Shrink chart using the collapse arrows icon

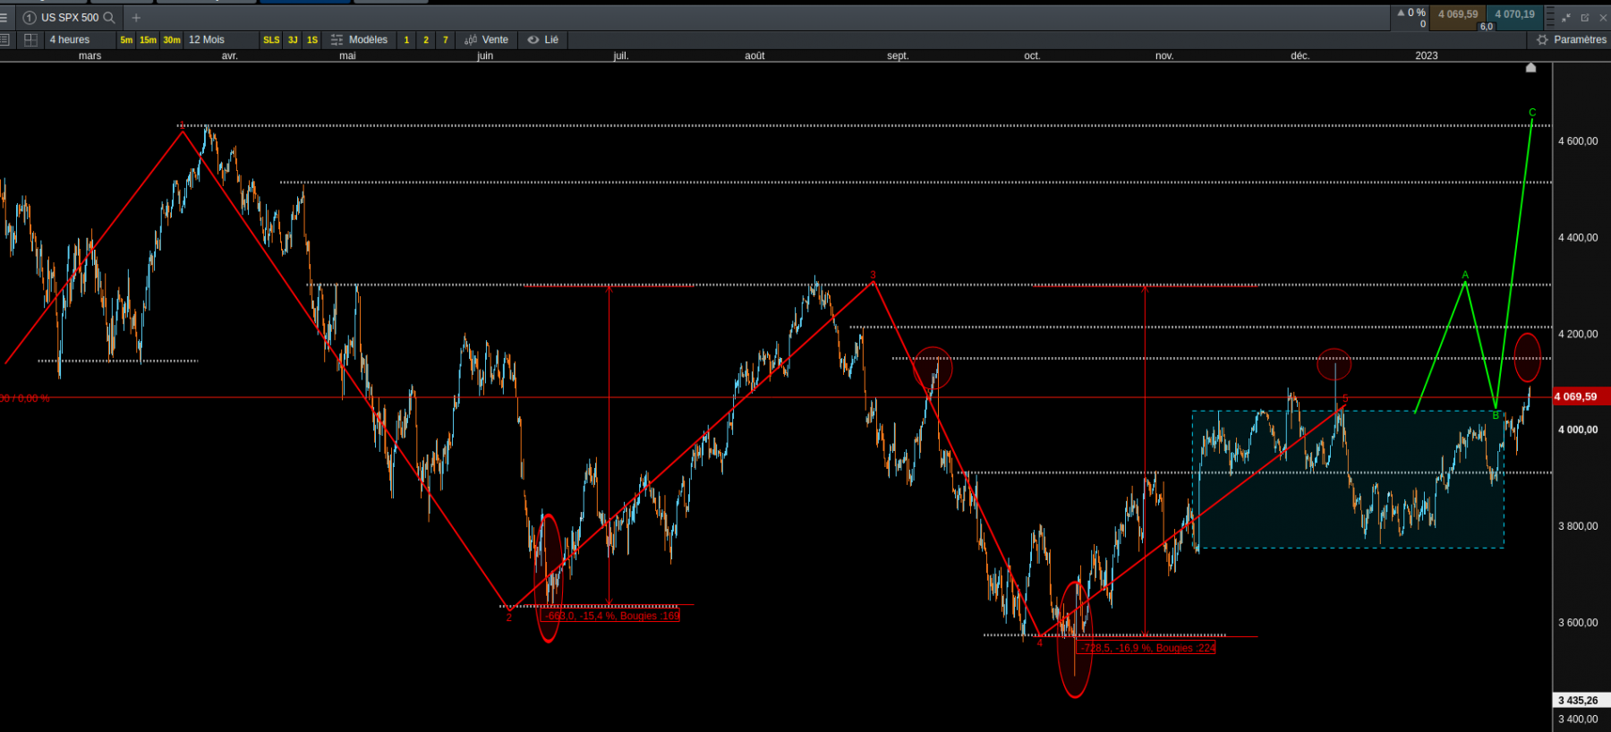point(1566,17)
